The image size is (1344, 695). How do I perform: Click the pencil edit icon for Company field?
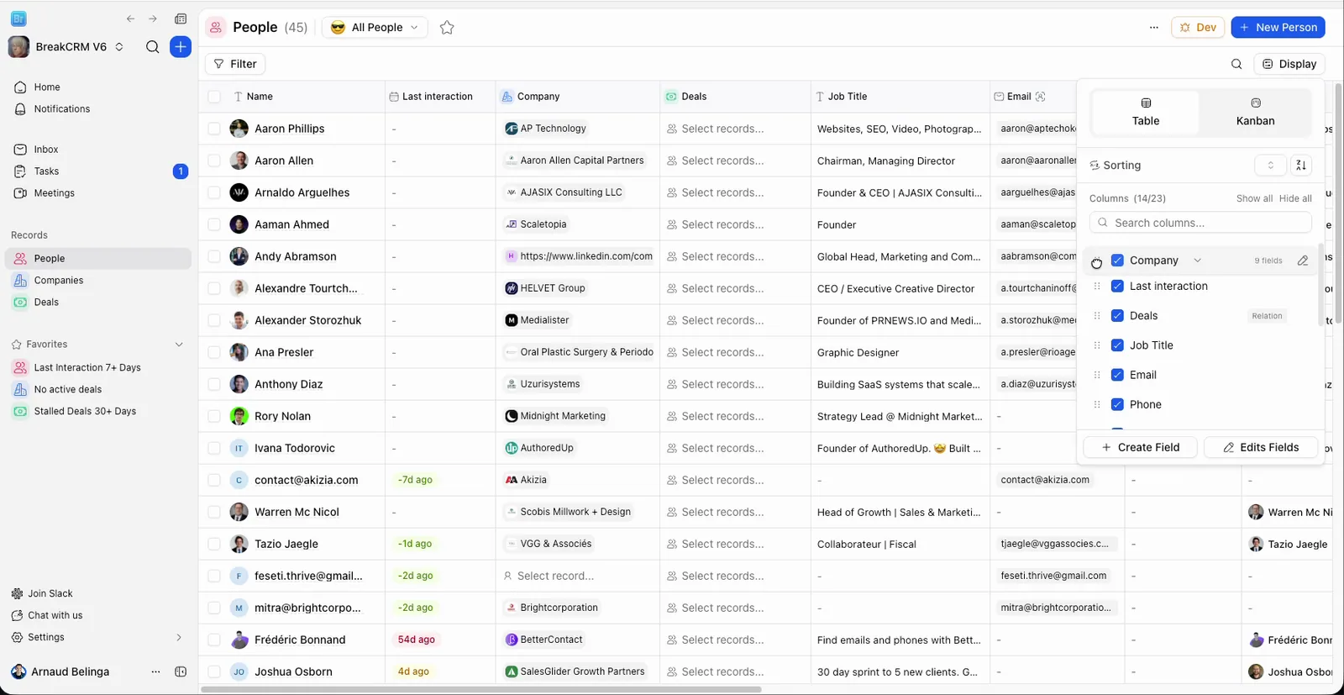click(1303, 261)
